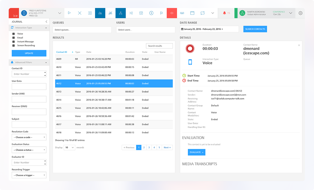Click the red recording circle icon
Screen dimensions: 314x190
click(190, 49)
